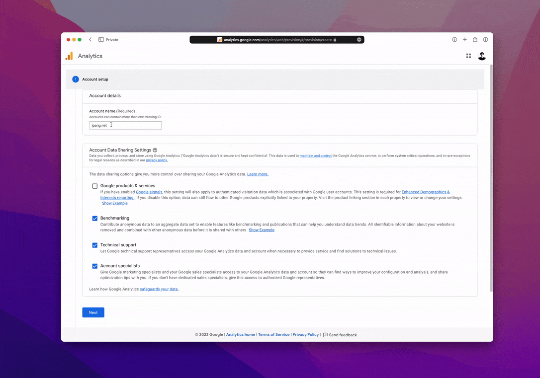Open the Safari sidebar icon
The image size is (540, 378).
[x=101, y=40]
